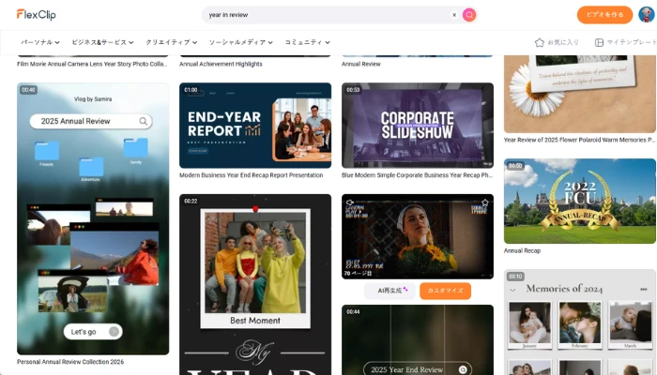Favorite the hovered VHS template with star icon

[x=485, y=202]
